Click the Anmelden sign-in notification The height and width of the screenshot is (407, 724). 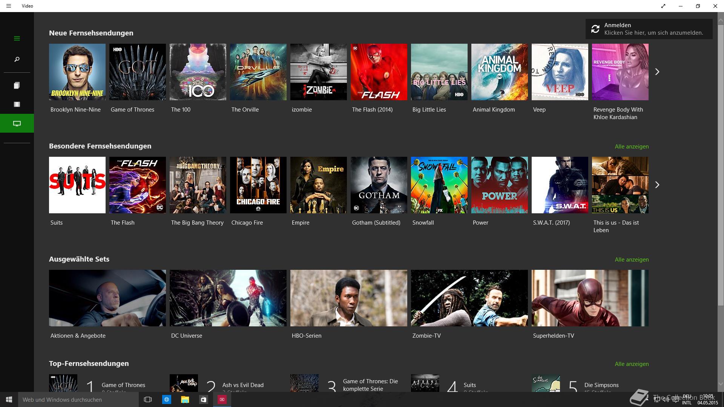[x=649, y=29]
